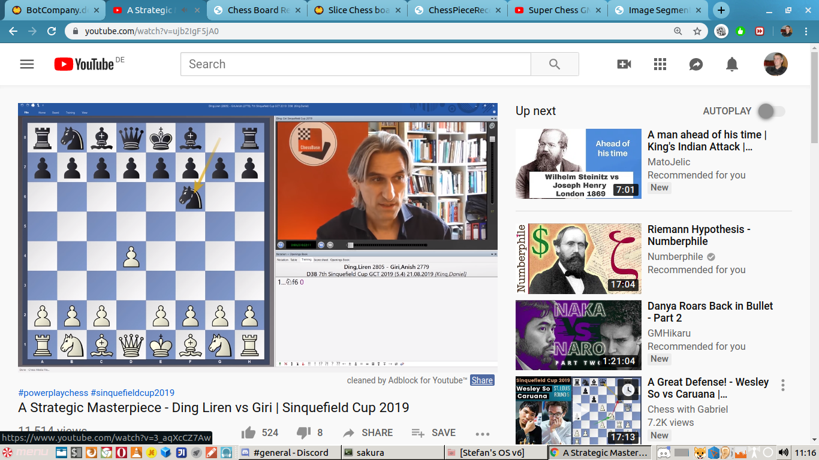The height and width of the screenshot is (460, 819).
Task: Switch to the BotCompany browser tab
Action: pos(54,10)
